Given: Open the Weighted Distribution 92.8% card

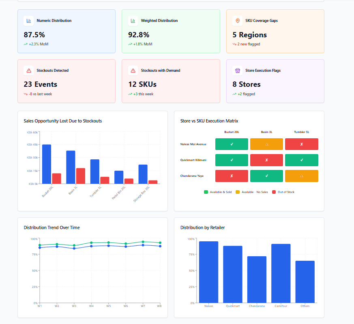Looking at the screenshot, I should tap(171, 31).
